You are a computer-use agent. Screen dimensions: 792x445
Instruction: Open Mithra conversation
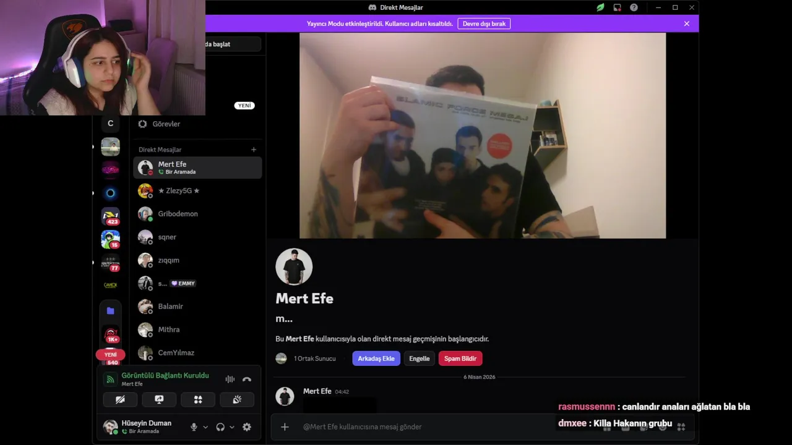click(x=197, y=330)
